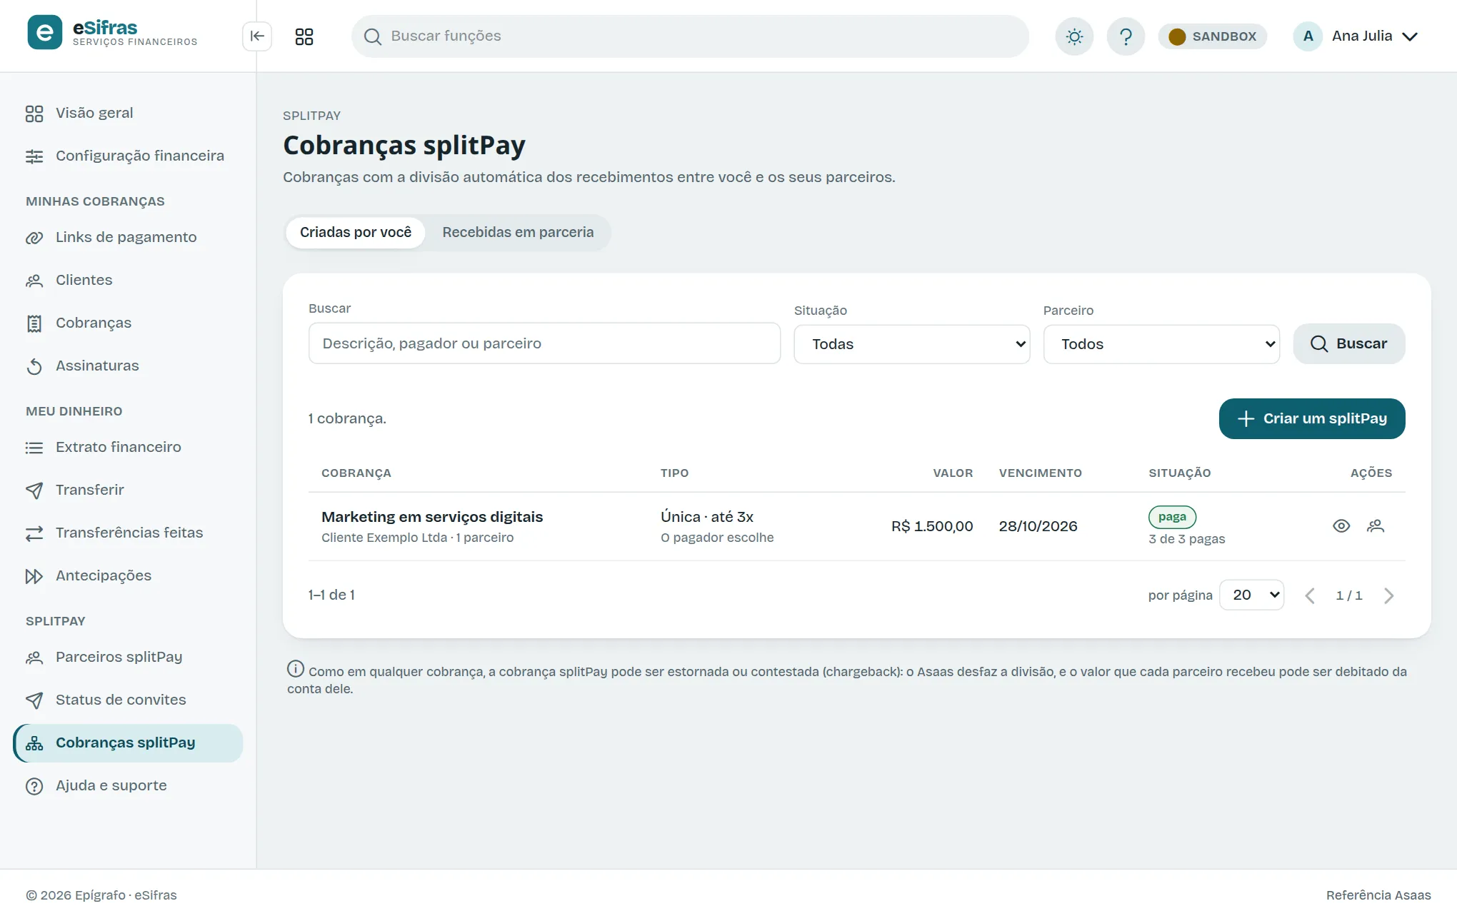Switch to Recebidas em parceria tab
This screenshot has height=921, width=1457.
coord(518,233)
